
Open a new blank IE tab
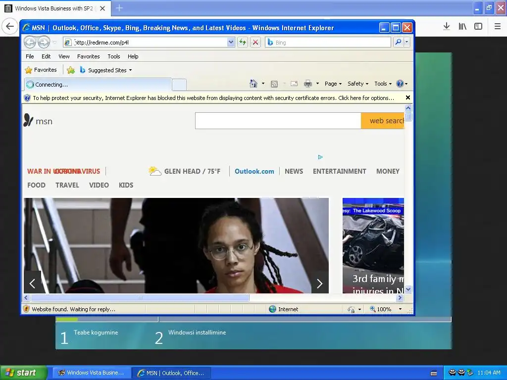pos(179,85)
